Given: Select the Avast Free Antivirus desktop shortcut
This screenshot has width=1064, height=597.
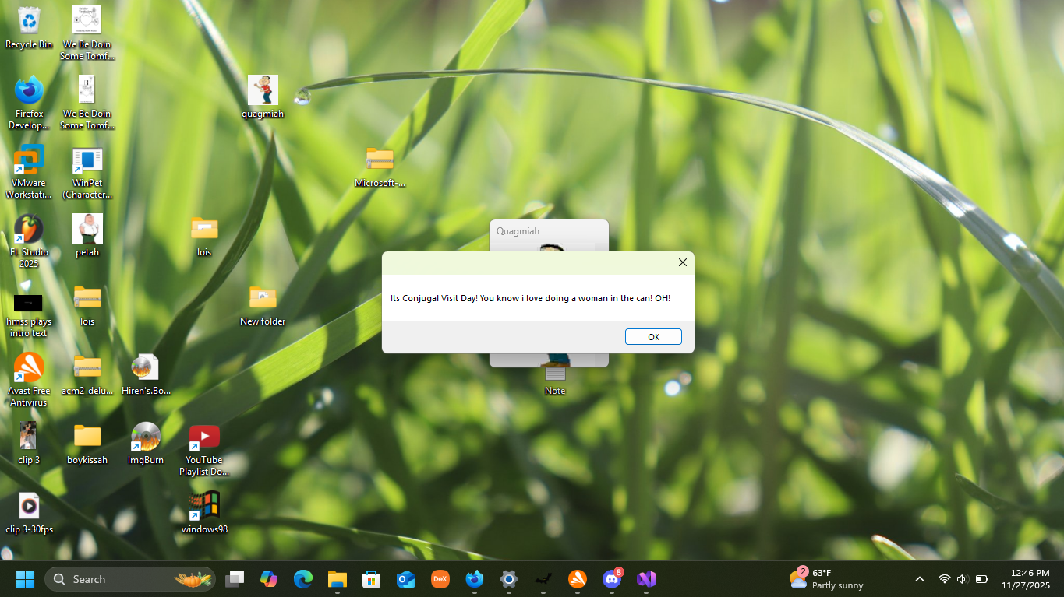Looking at the screenshot, I should tap(29, 380).
